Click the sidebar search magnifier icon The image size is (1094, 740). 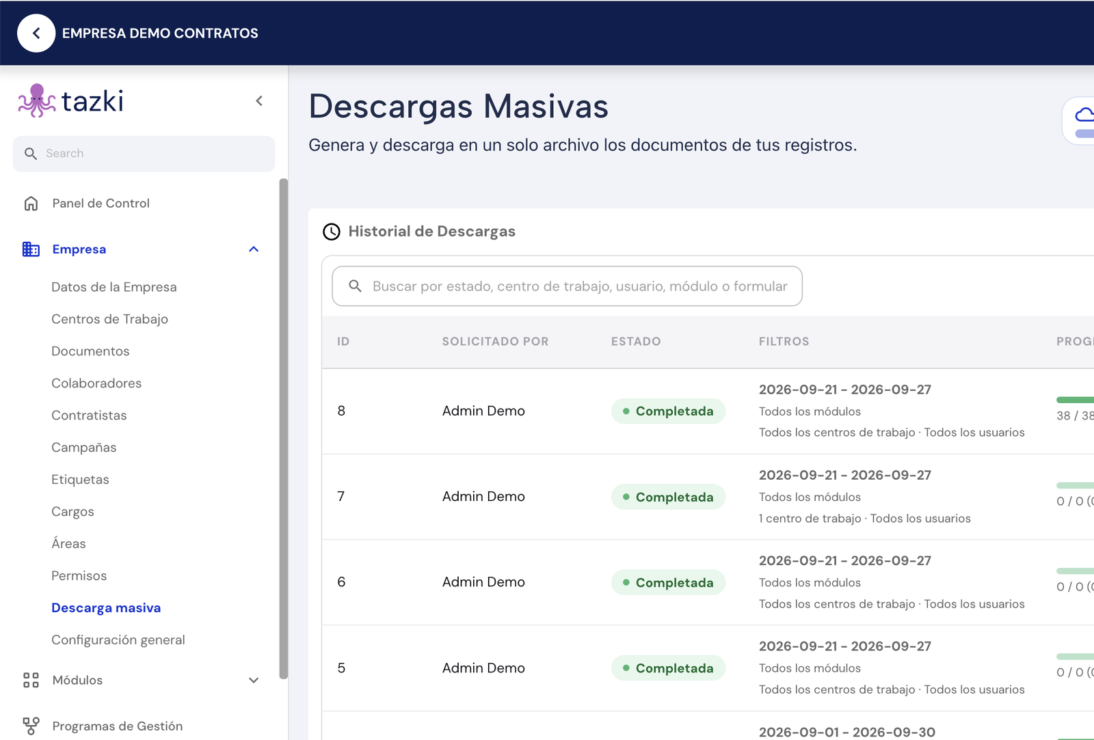[31, 154]
